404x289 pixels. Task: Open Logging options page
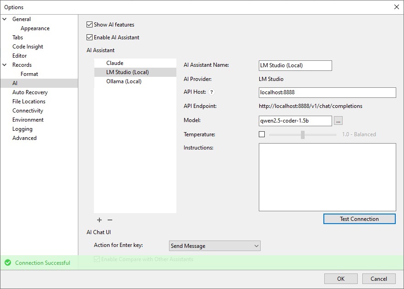click(x=22, y=129)
